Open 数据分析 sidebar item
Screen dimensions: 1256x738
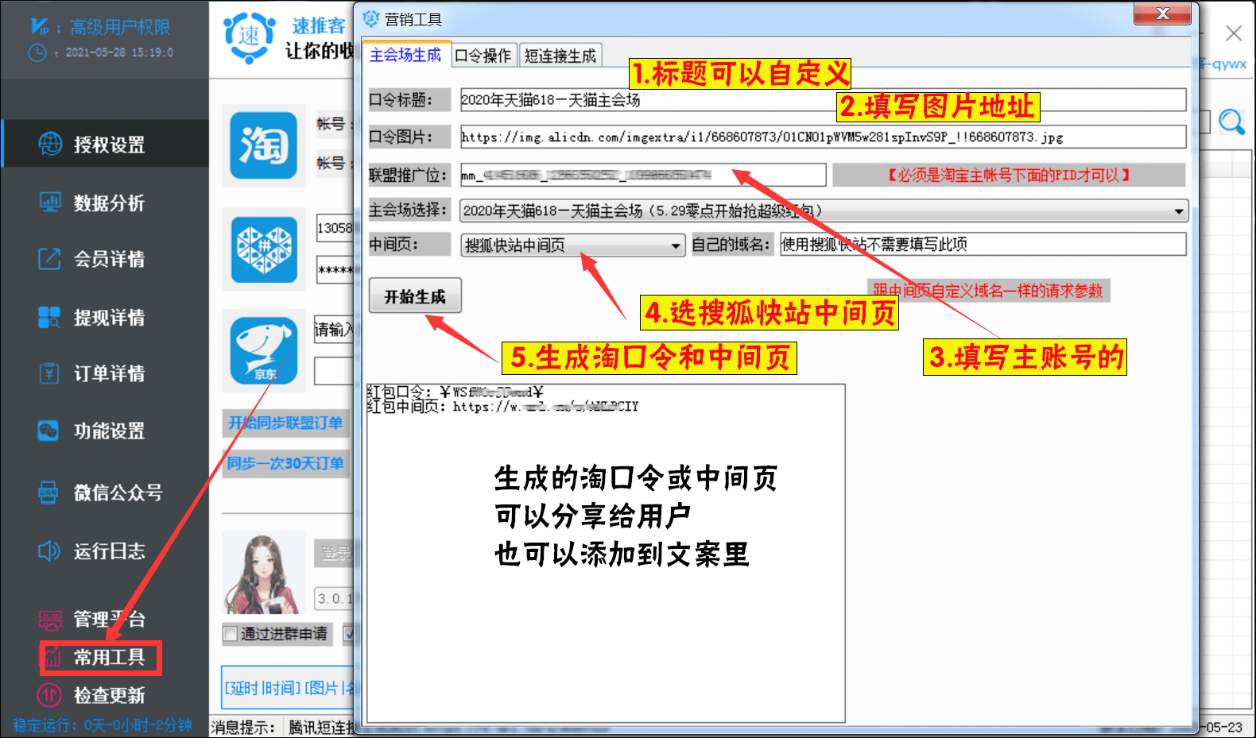pos(92,203)
